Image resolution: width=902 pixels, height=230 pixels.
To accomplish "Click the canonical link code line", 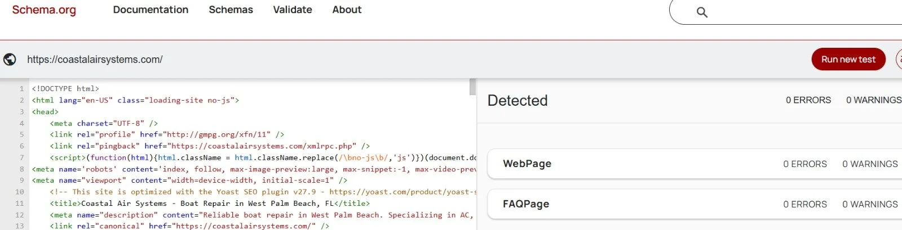I will coord(189,226).
